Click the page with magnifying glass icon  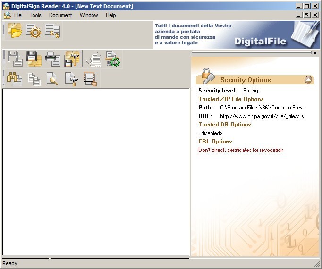click(52, 78)
